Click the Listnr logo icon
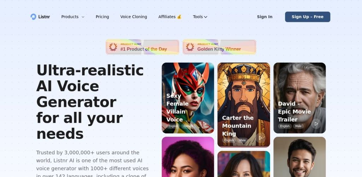This screenshot has width=362, height=177. tap(33, 17)
